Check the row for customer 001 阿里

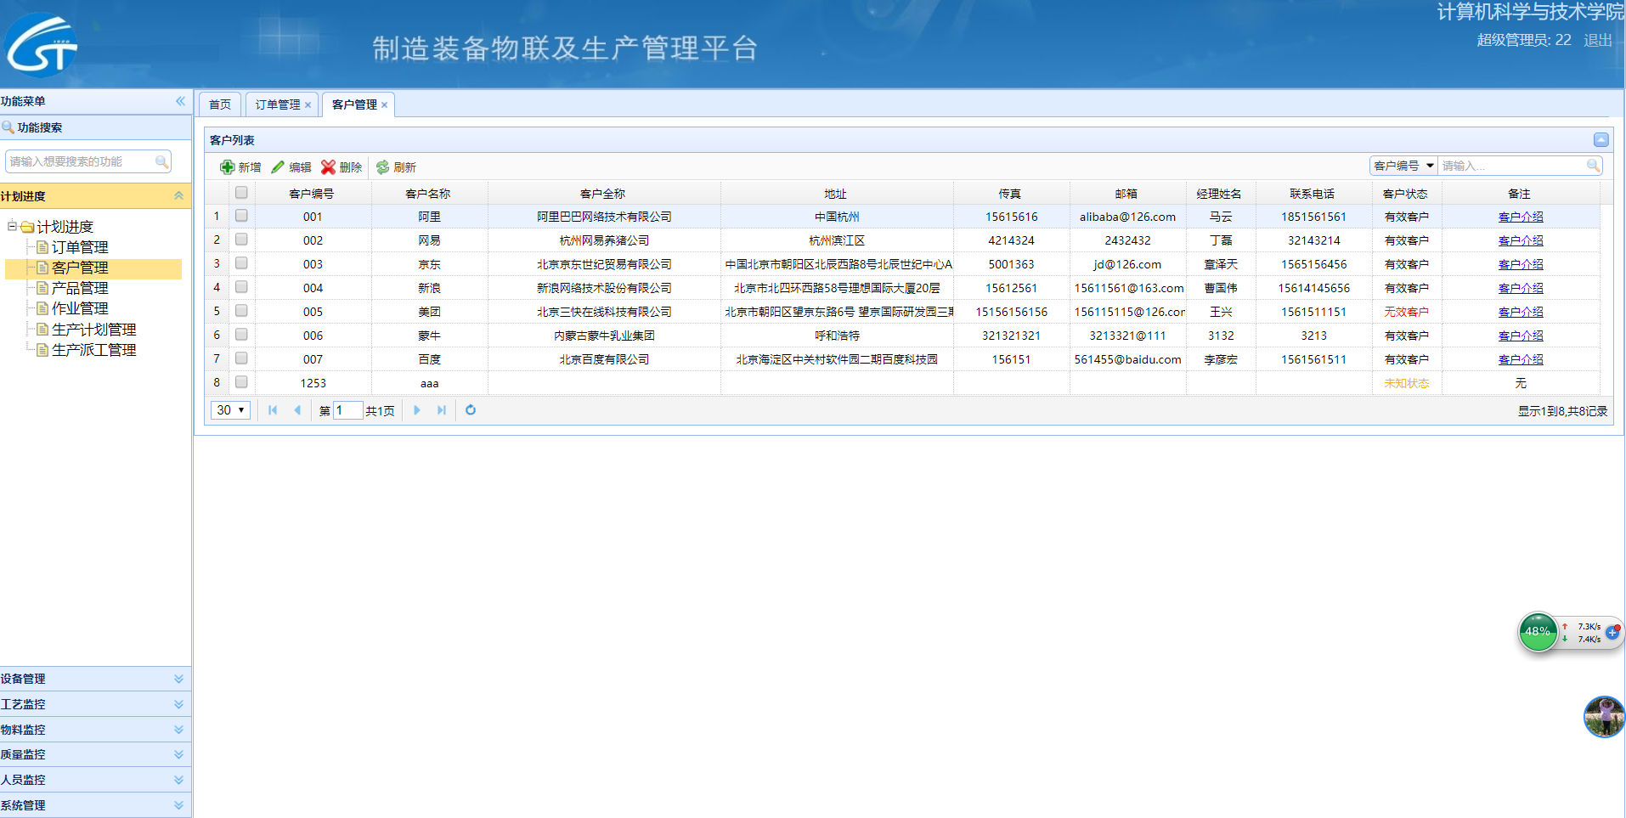tap(241, 216)
